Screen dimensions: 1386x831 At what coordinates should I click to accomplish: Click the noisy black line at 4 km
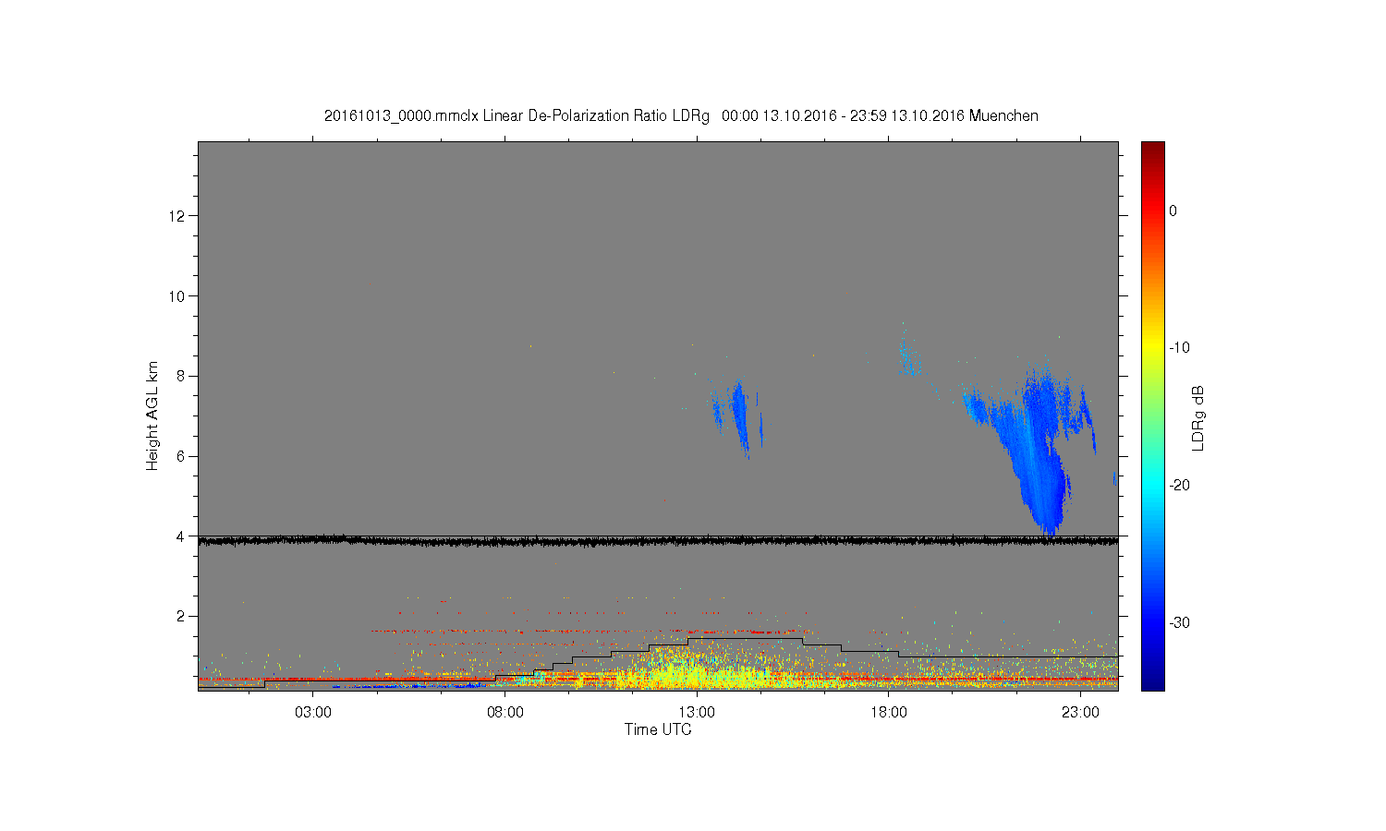[x=658, y=541]
